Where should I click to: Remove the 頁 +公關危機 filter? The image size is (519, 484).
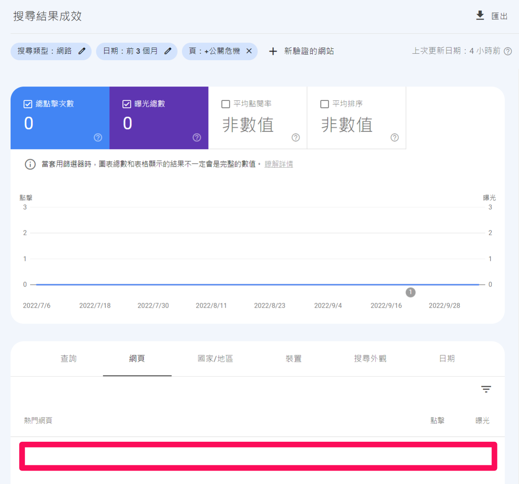pos(249,51)
